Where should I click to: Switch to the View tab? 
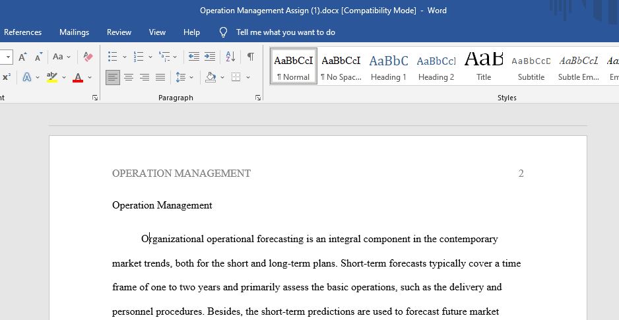coord(157,32)
